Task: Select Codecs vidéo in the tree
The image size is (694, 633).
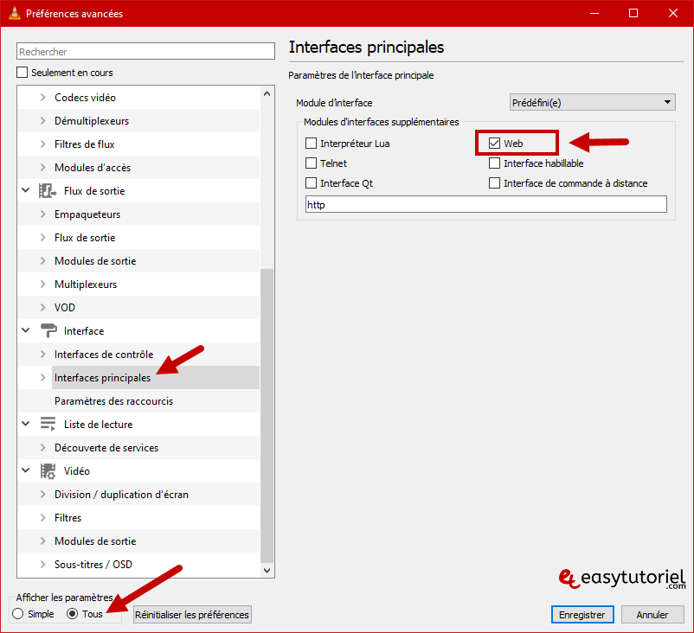Action: 85,98
